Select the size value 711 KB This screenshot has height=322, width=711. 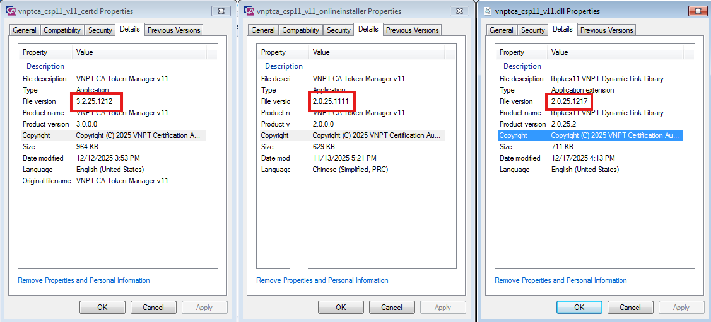coord(562,147)
